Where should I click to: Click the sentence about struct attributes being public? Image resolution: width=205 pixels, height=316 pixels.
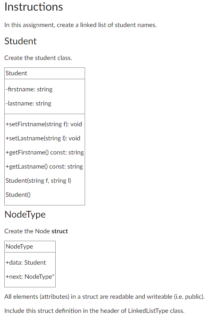click(104, 297)
